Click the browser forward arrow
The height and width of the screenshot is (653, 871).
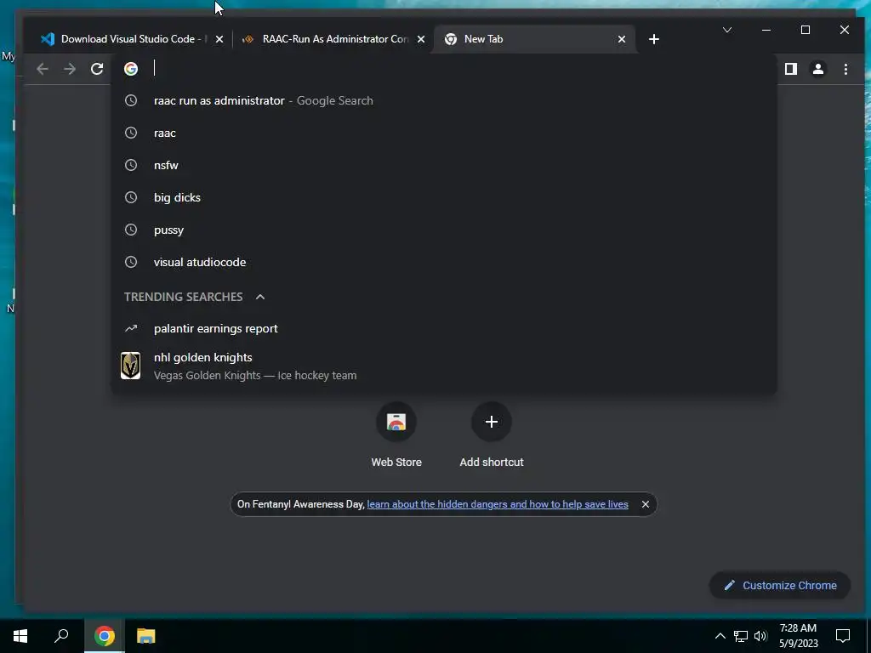[x=70, y=69]
